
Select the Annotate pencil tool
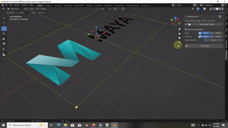(4, 49)
